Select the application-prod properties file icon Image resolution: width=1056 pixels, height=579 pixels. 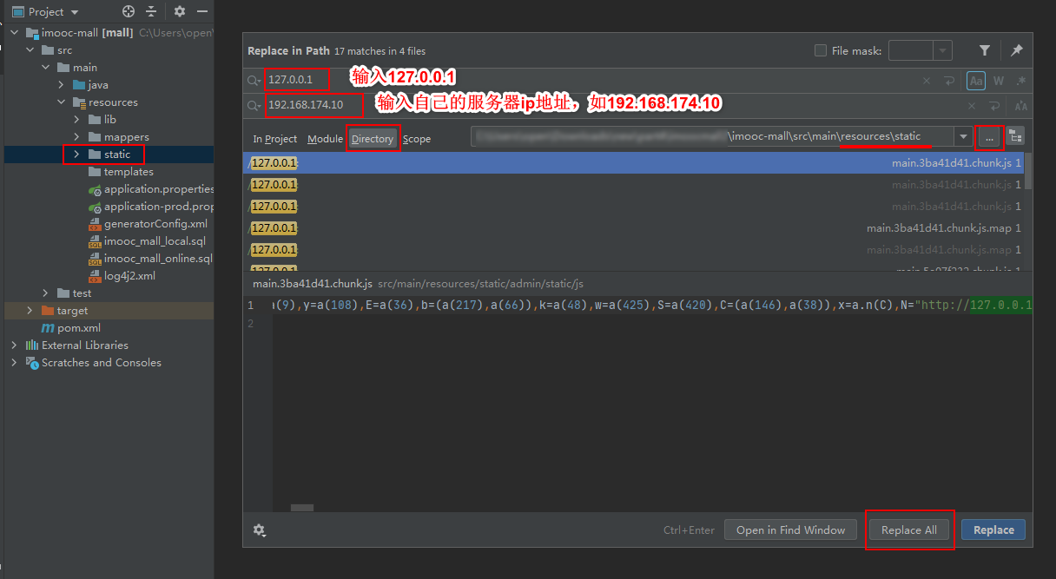click(96, 207)
